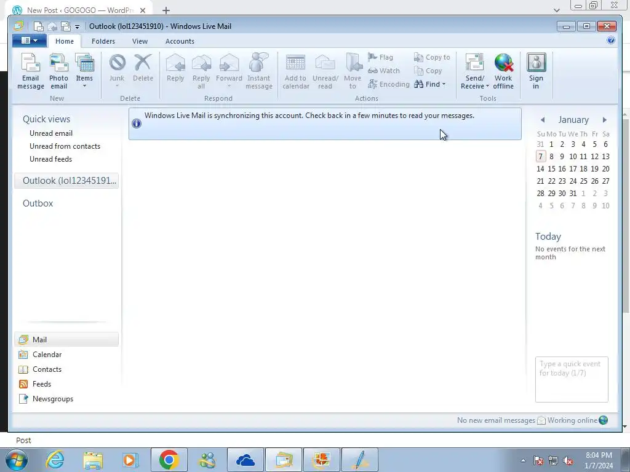The width and height of the screenshot is (630, 472).
Task: Open Chrome from the taskbar
Action: (x=169, y=460)
